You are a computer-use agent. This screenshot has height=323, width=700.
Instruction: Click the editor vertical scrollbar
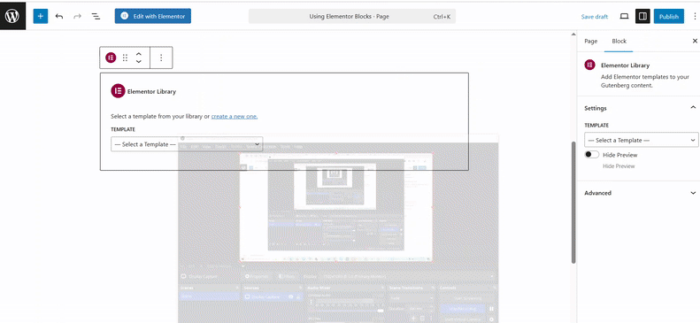(573, 203)
